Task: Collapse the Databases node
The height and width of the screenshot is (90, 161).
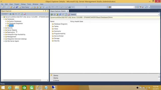Action: click(x=4, y=19)
